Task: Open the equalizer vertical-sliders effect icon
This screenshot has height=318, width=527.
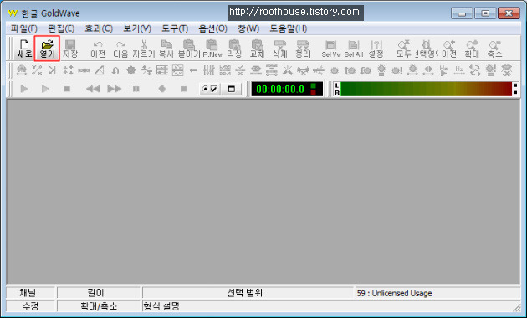Action: pos(209,70)
